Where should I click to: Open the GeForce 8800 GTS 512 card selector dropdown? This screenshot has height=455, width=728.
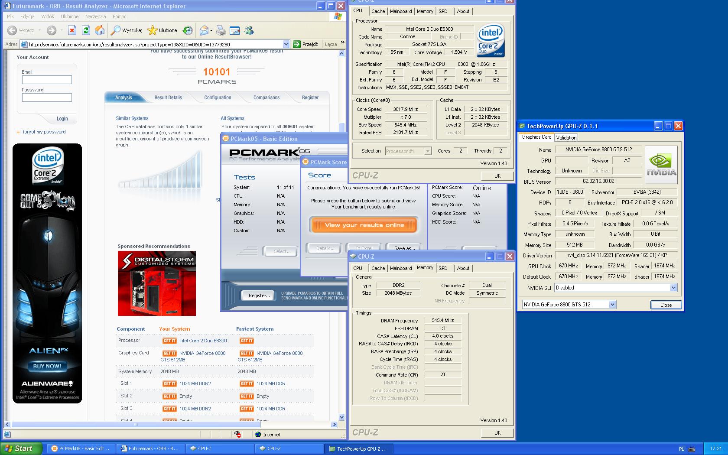pyautogui.click(x=612, y=305)
